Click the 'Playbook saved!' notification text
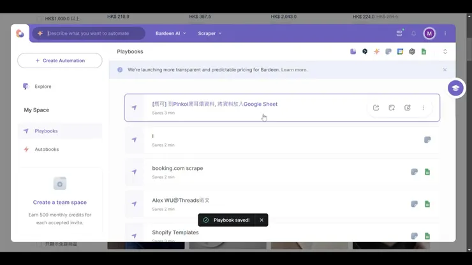 point(232,220)
